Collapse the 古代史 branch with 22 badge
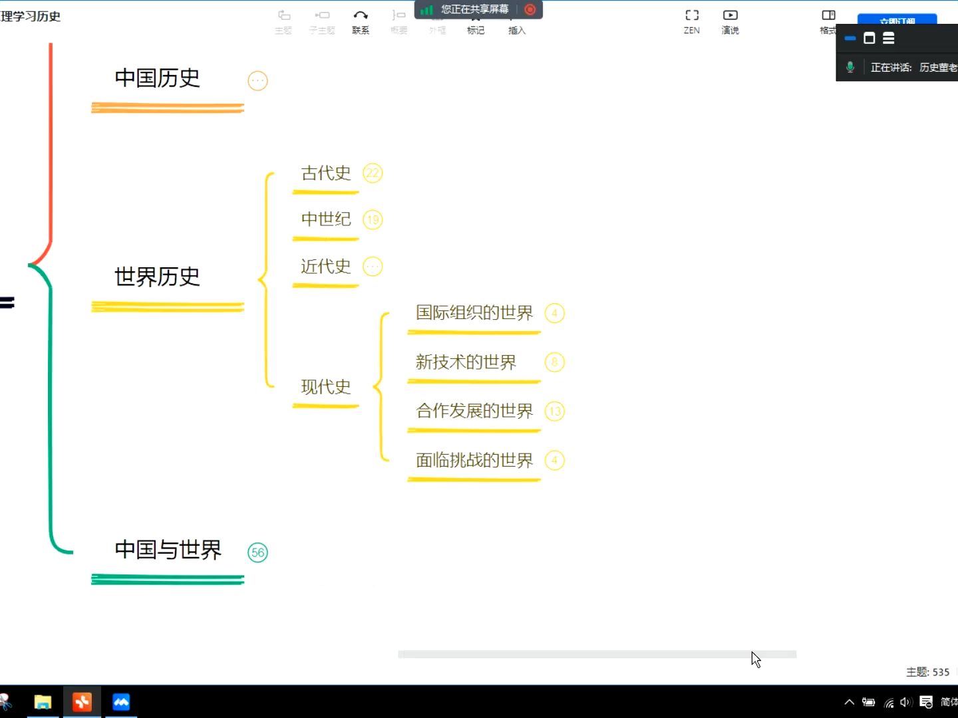The image size is (958, 718). click(373, 174)
